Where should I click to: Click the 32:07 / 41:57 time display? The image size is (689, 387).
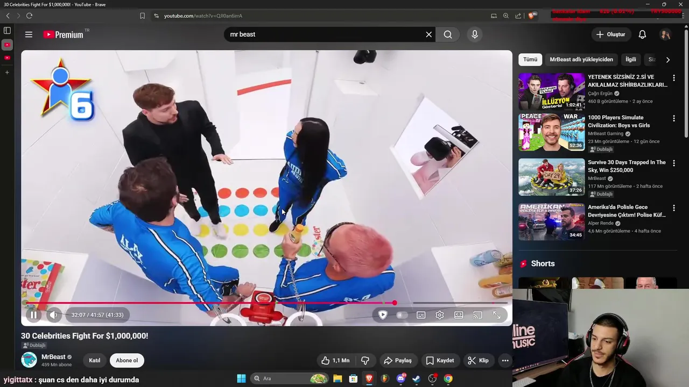[97, 315]
